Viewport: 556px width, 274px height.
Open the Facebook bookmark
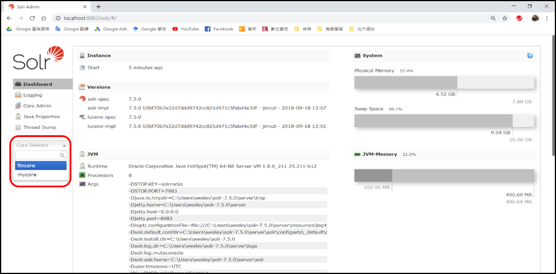click(219, 29)
